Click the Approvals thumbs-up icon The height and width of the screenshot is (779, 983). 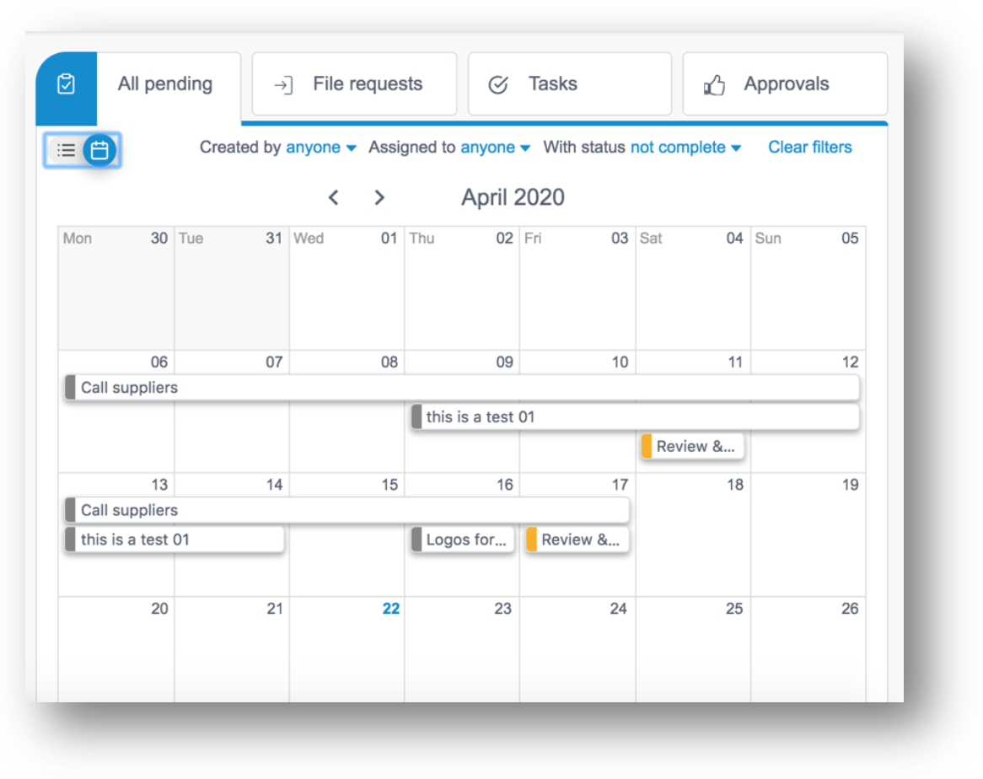coord(714,84)
